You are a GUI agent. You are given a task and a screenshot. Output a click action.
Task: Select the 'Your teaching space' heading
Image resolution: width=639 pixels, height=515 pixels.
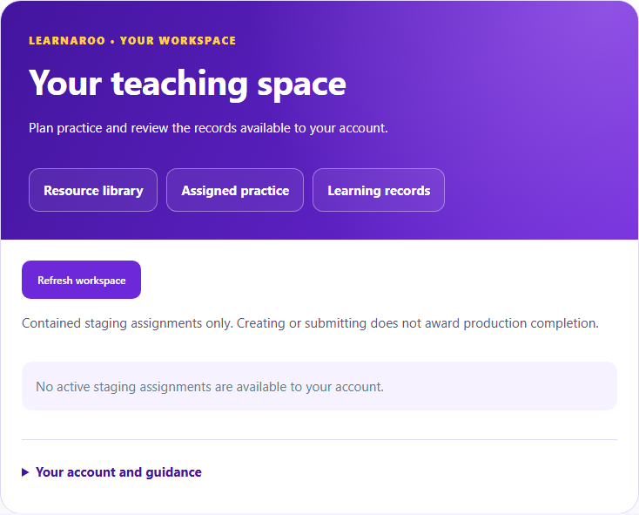[x=187, y=84]
